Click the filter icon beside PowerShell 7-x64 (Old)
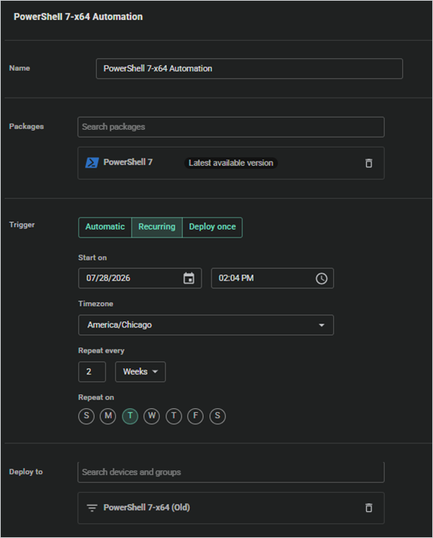 pyautogui.click(x=92, y=508)
